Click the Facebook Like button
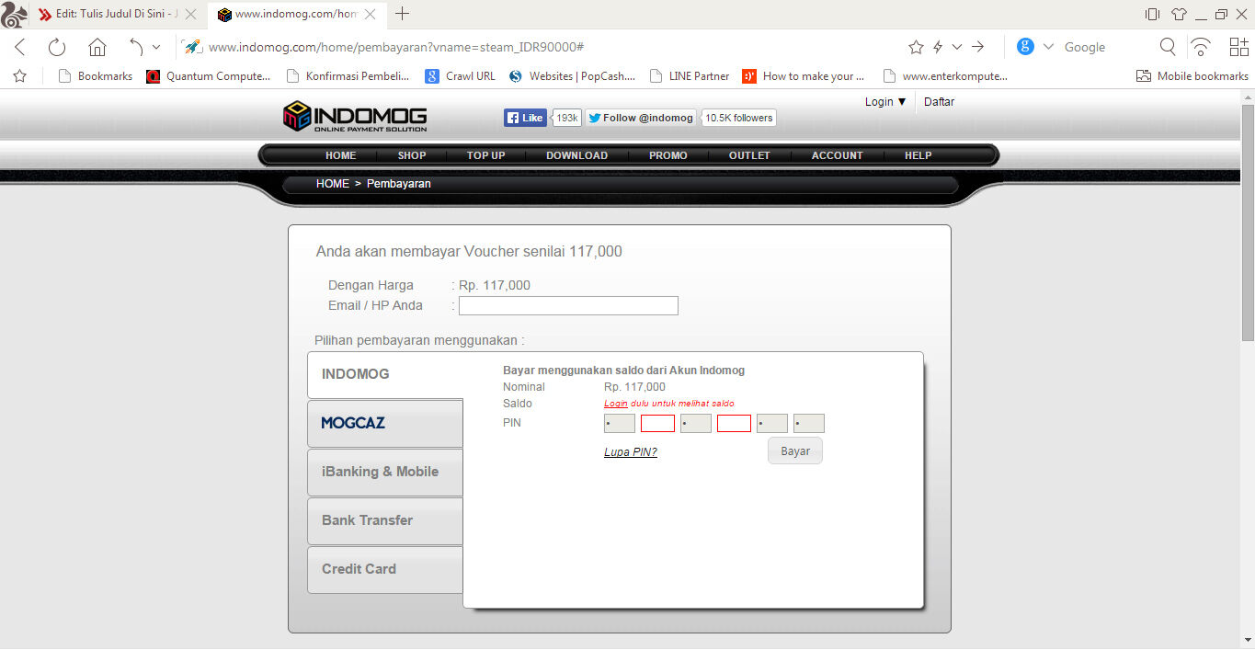This screenshot has width=1255, height=650. (525, 118)
